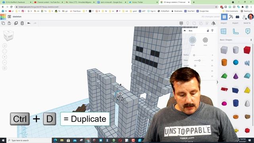Viewport: 254px width, 143px height.
Task: Pick the red Box shape
Action: pyautogui.click(x=247, y=50)
